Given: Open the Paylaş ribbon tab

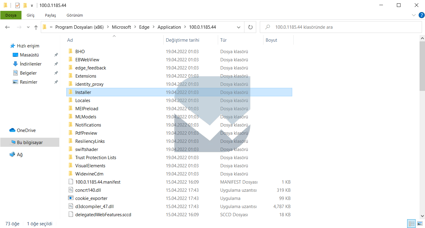Looking at the screenshot, I should coord(51,15).
